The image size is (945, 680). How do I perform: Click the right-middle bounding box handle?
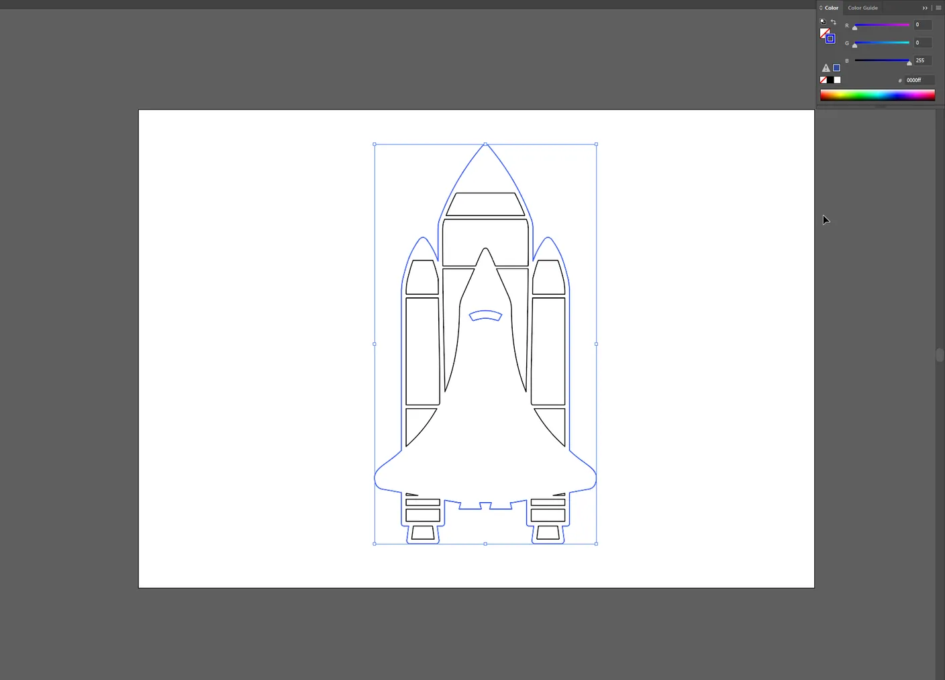[x=596, y=344]
